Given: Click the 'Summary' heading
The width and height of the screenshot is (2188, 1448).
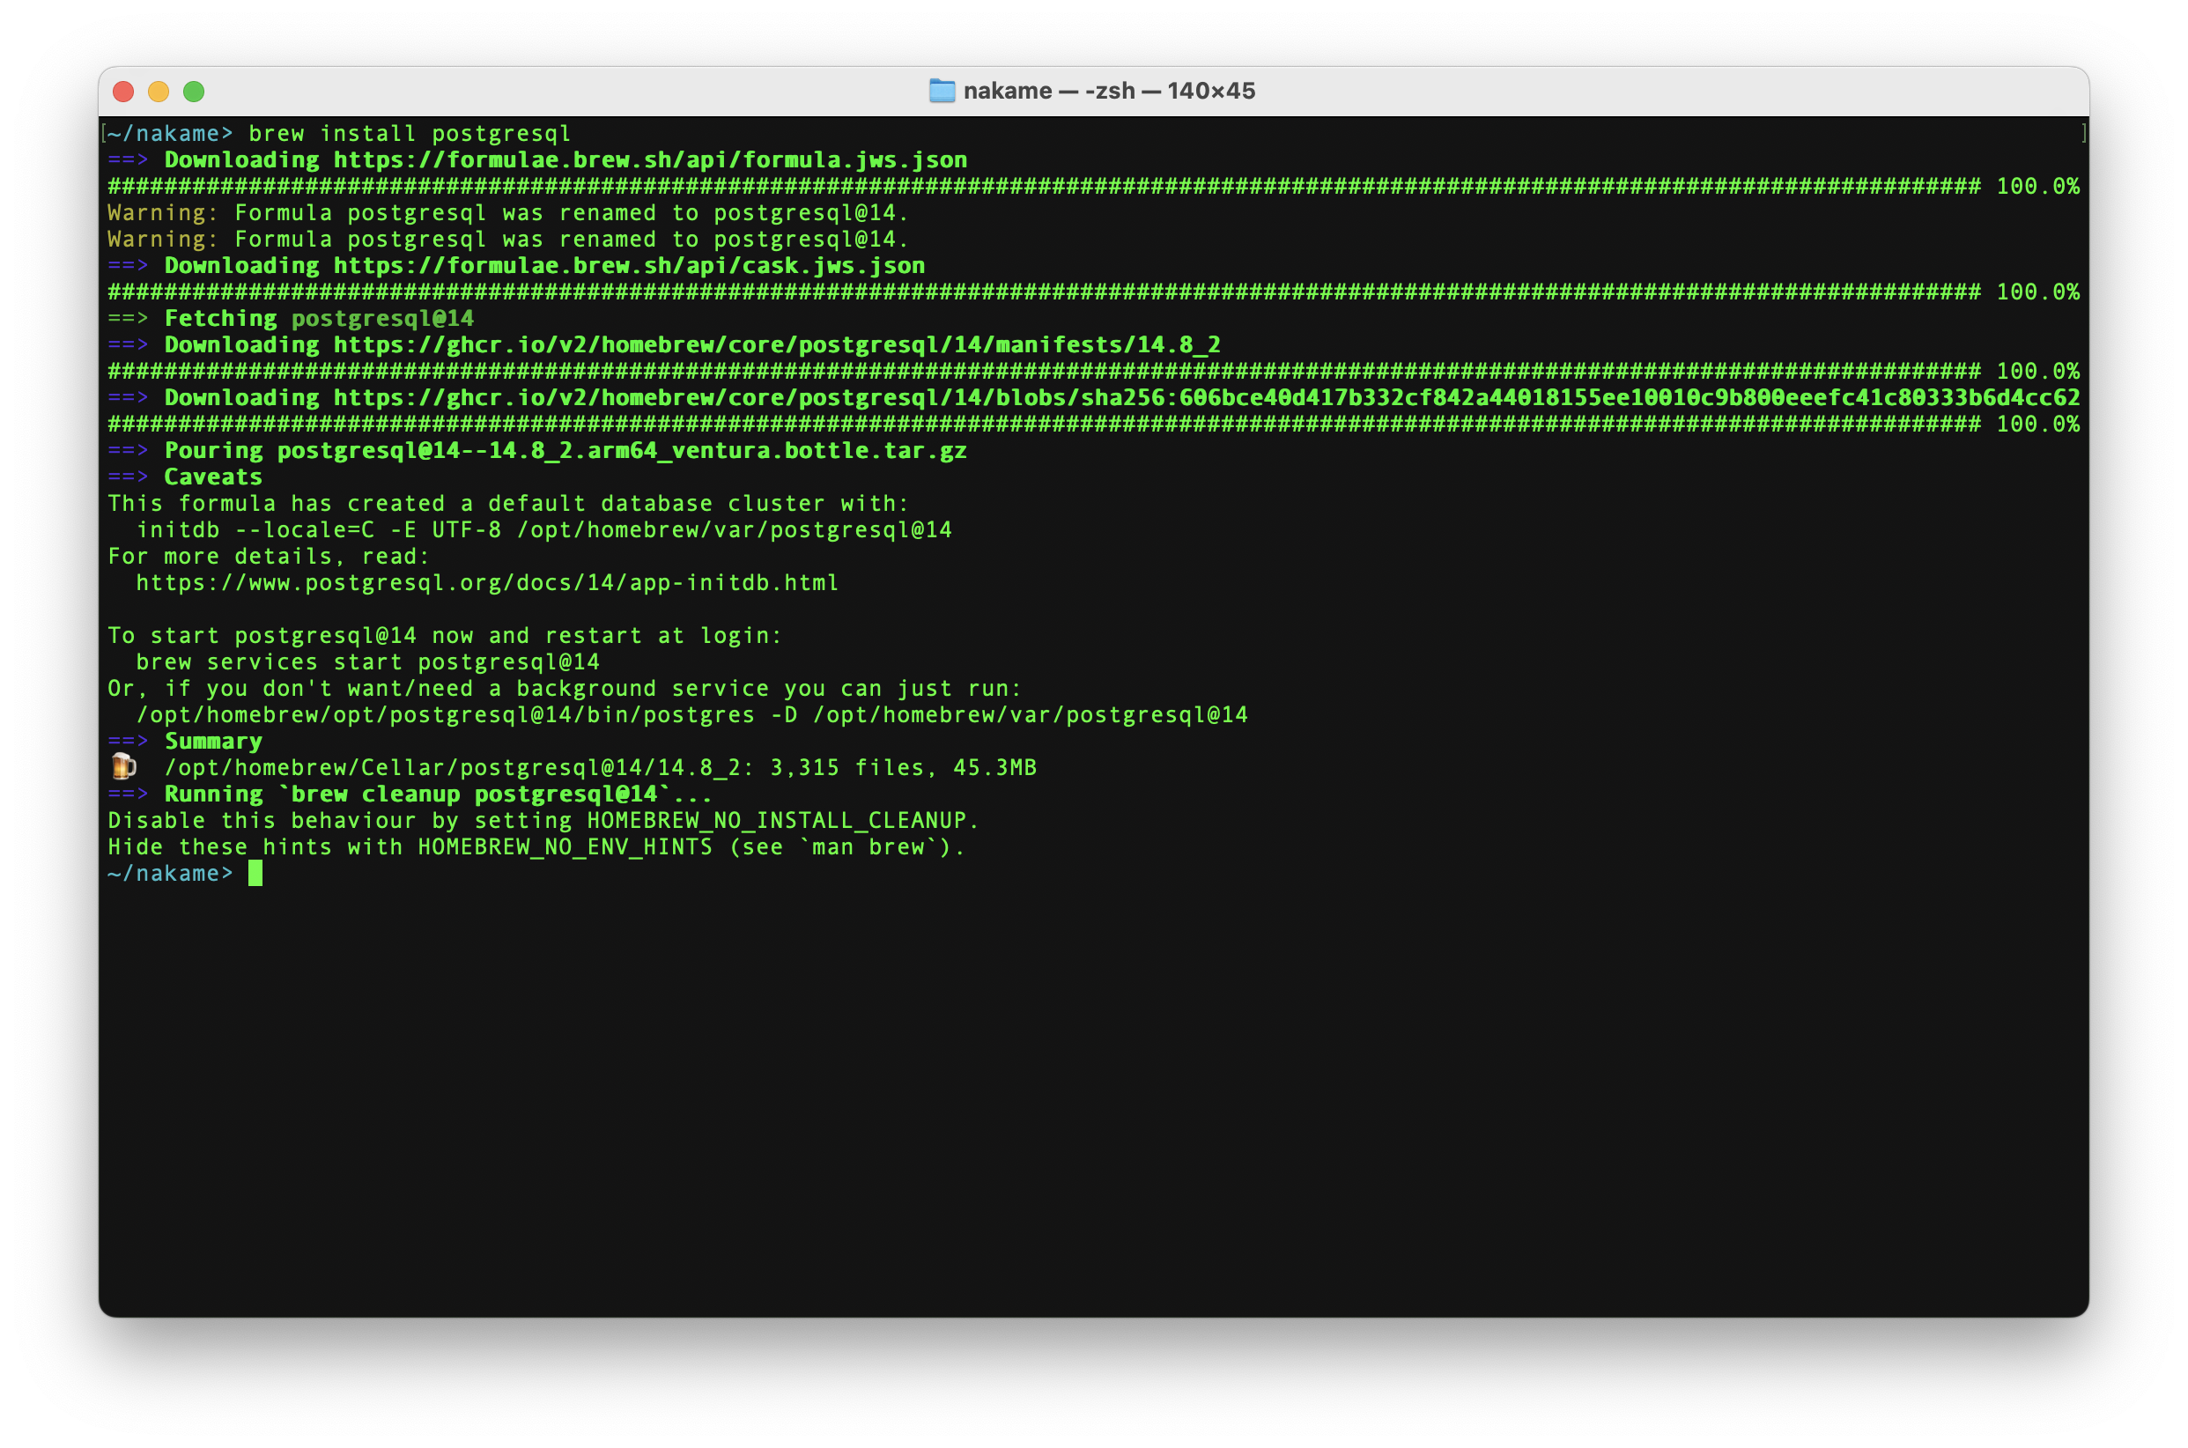Looking at the screenshot, I should tap(213, 742).
